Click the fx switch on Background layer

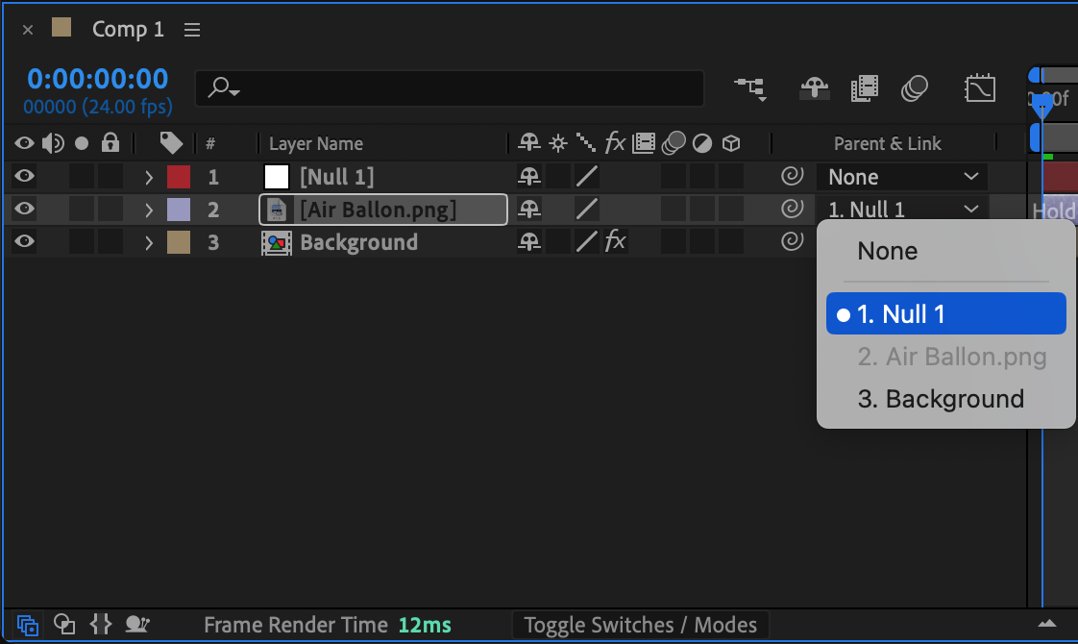[x=615, y=241]
